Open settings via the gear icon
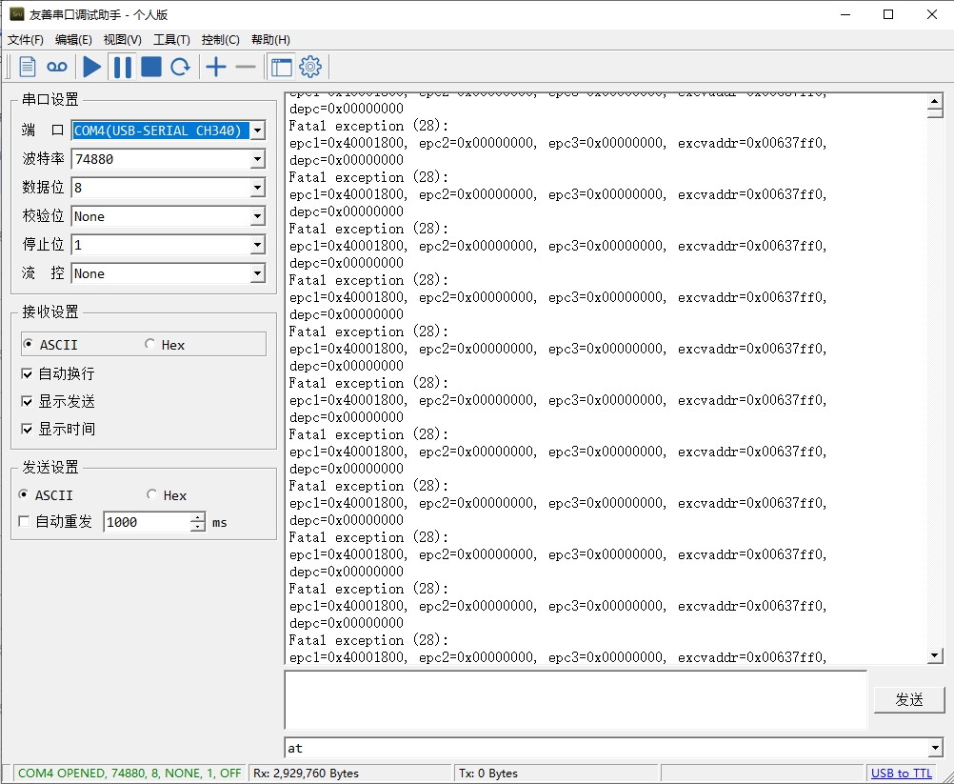954x784 pixels. click(x=310, y=67)
